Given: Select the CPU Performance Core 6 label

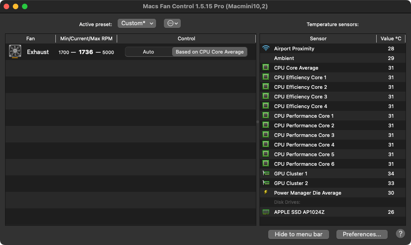Looking at the screenshot, I should click(x=304, y=164).
